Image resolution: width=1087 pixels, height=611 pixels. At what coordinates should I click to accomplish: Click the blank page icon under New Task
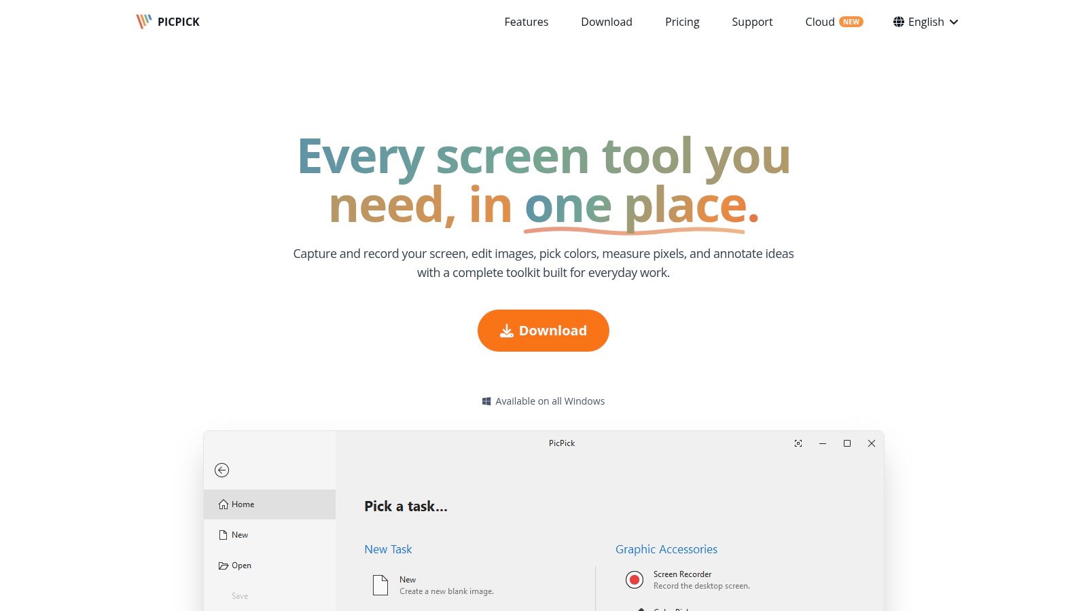coord(380,585)
